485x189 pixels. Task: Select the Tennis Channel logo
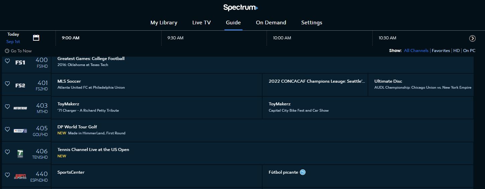point(20,154)
